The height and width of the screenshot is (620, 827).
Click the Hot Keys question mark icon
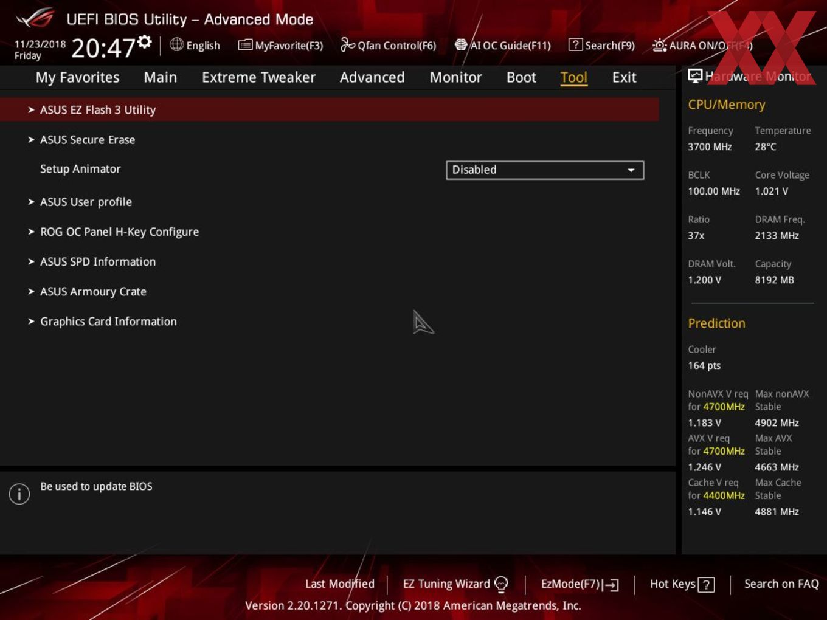(706, 585)
